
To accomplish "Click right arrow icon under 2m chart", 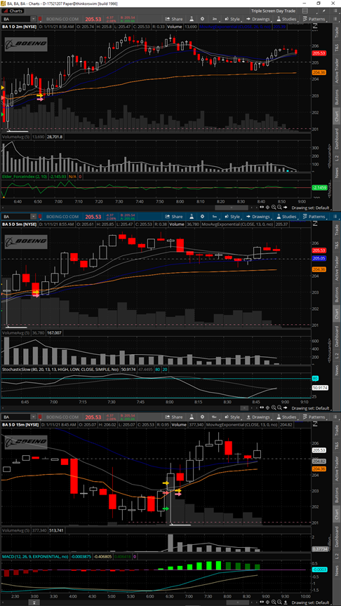I will pyautogui.click(x=286, y=207).
